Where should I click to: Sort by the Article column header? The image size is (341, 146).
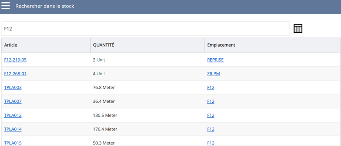click(46, 45)
